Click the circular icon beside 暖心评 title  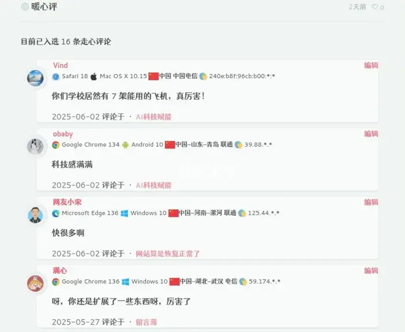25,7
